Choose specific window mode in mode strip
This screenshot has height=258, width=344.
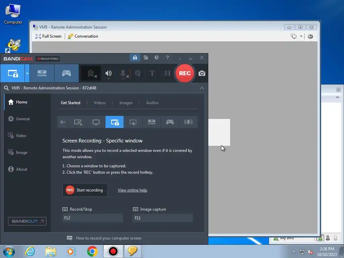[x=115, y=122]
